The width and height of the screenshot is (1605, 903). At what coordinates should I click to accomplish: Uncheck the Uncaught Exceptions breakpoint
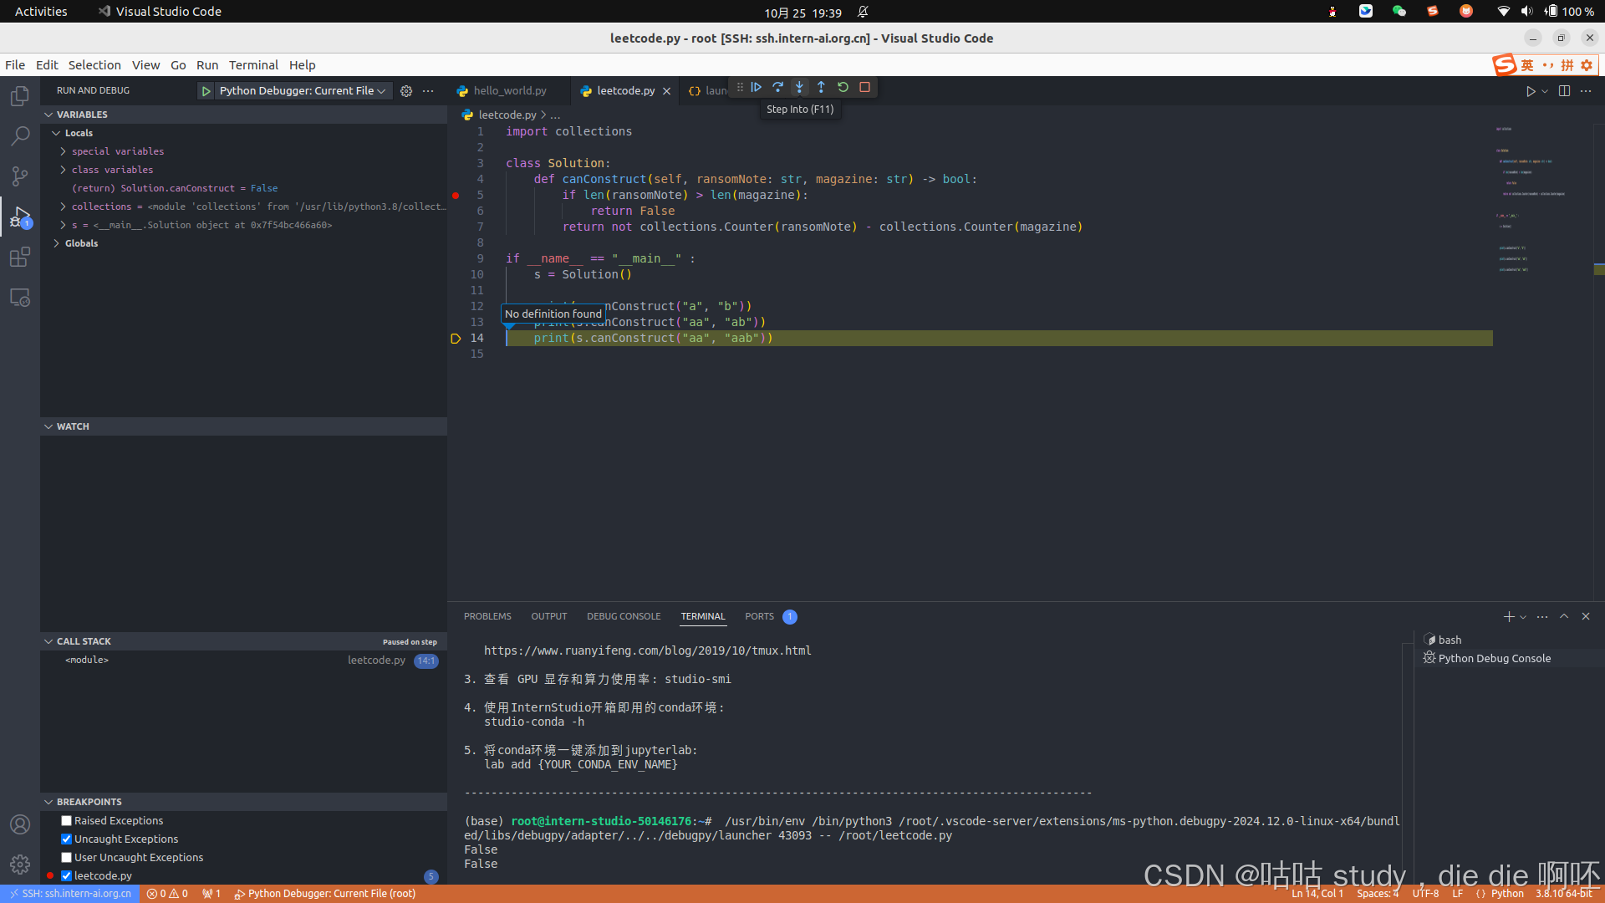tap(66, 839)
